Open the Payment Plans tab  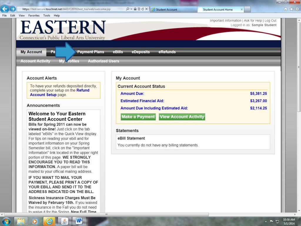coord(91,52)
